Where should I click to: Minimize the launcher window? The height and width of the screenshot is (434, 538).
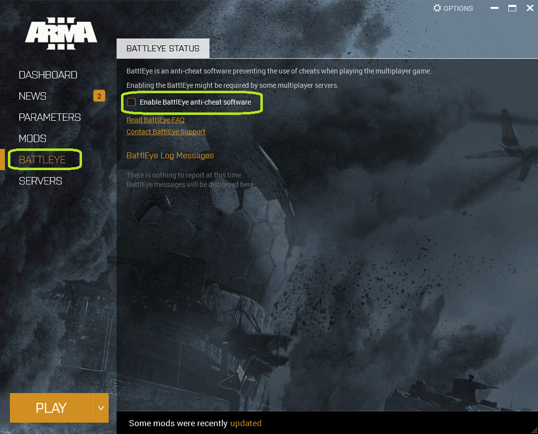coord(495,8)
